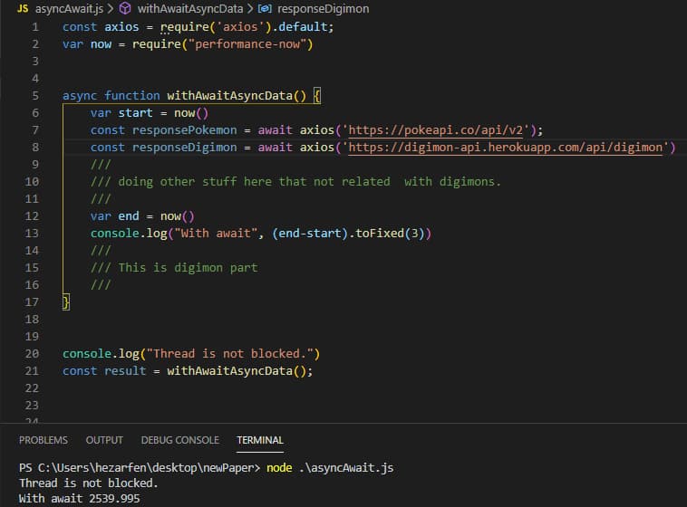687x507 pixels.
Task: Open the OUTPUT panel tab
Action: (x=104, y=440)
